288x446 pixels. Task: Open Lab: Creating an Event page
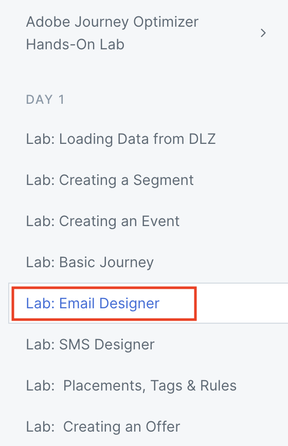click(x=103, y=221)
